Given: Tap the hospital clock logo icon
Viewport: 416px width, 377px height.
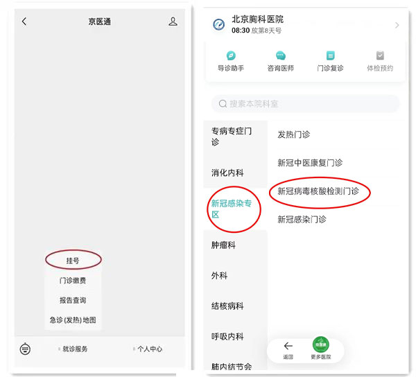Looking at the screenshot, I should (219, 25).
